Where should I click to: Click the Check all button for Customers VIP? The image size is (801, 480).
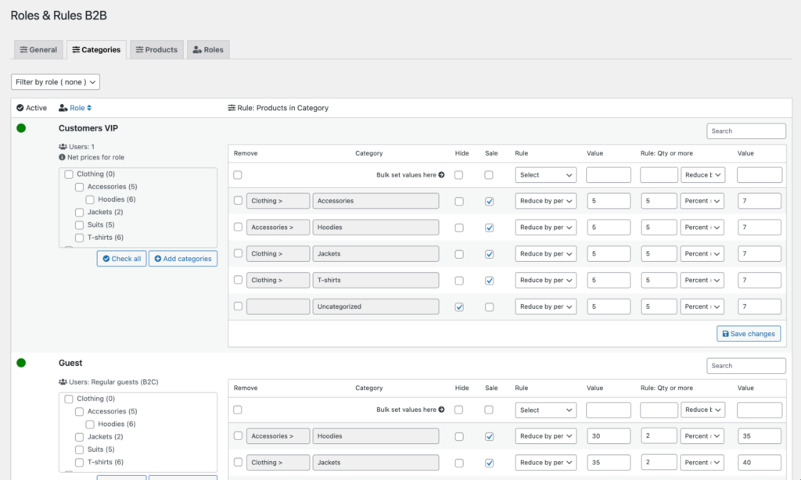point(121,259)
